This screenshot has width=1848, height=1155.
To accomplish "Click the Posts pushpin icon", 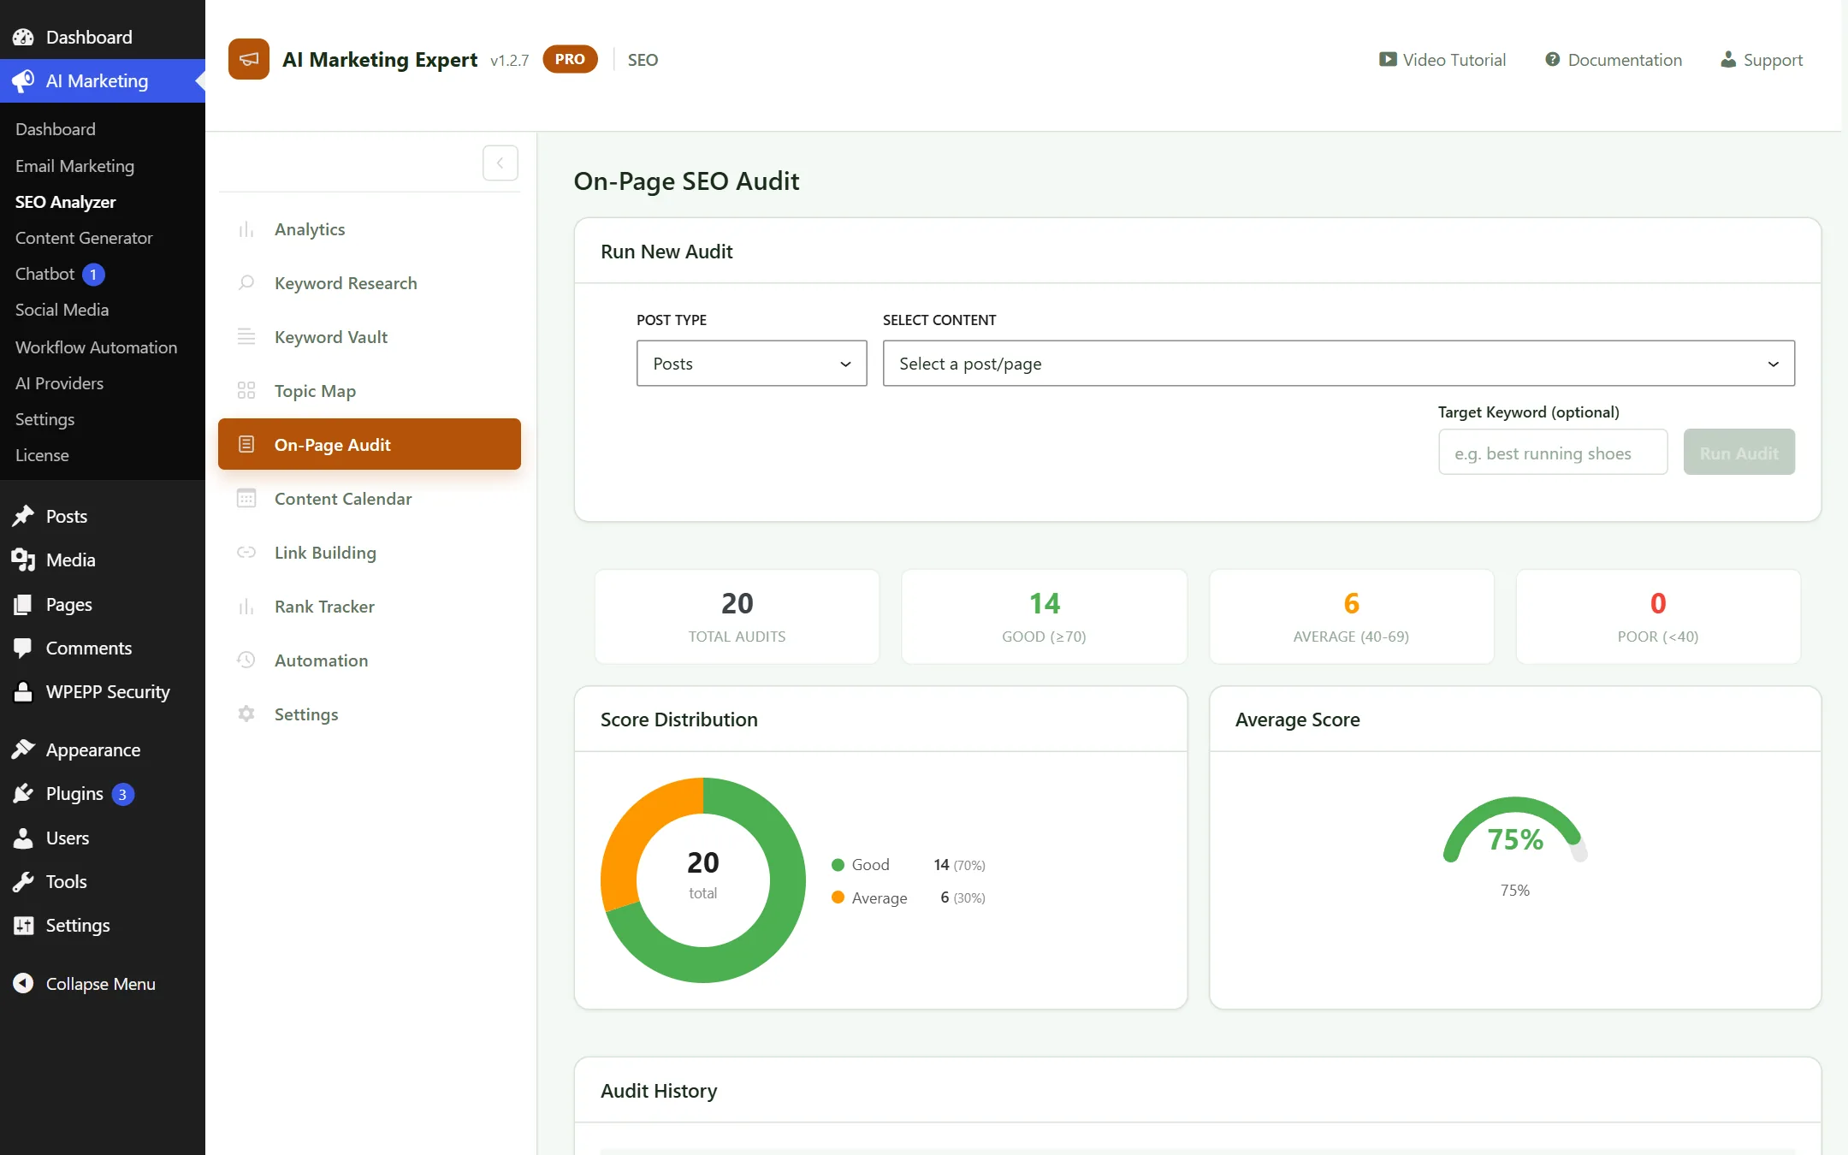I will click(23, 516).
